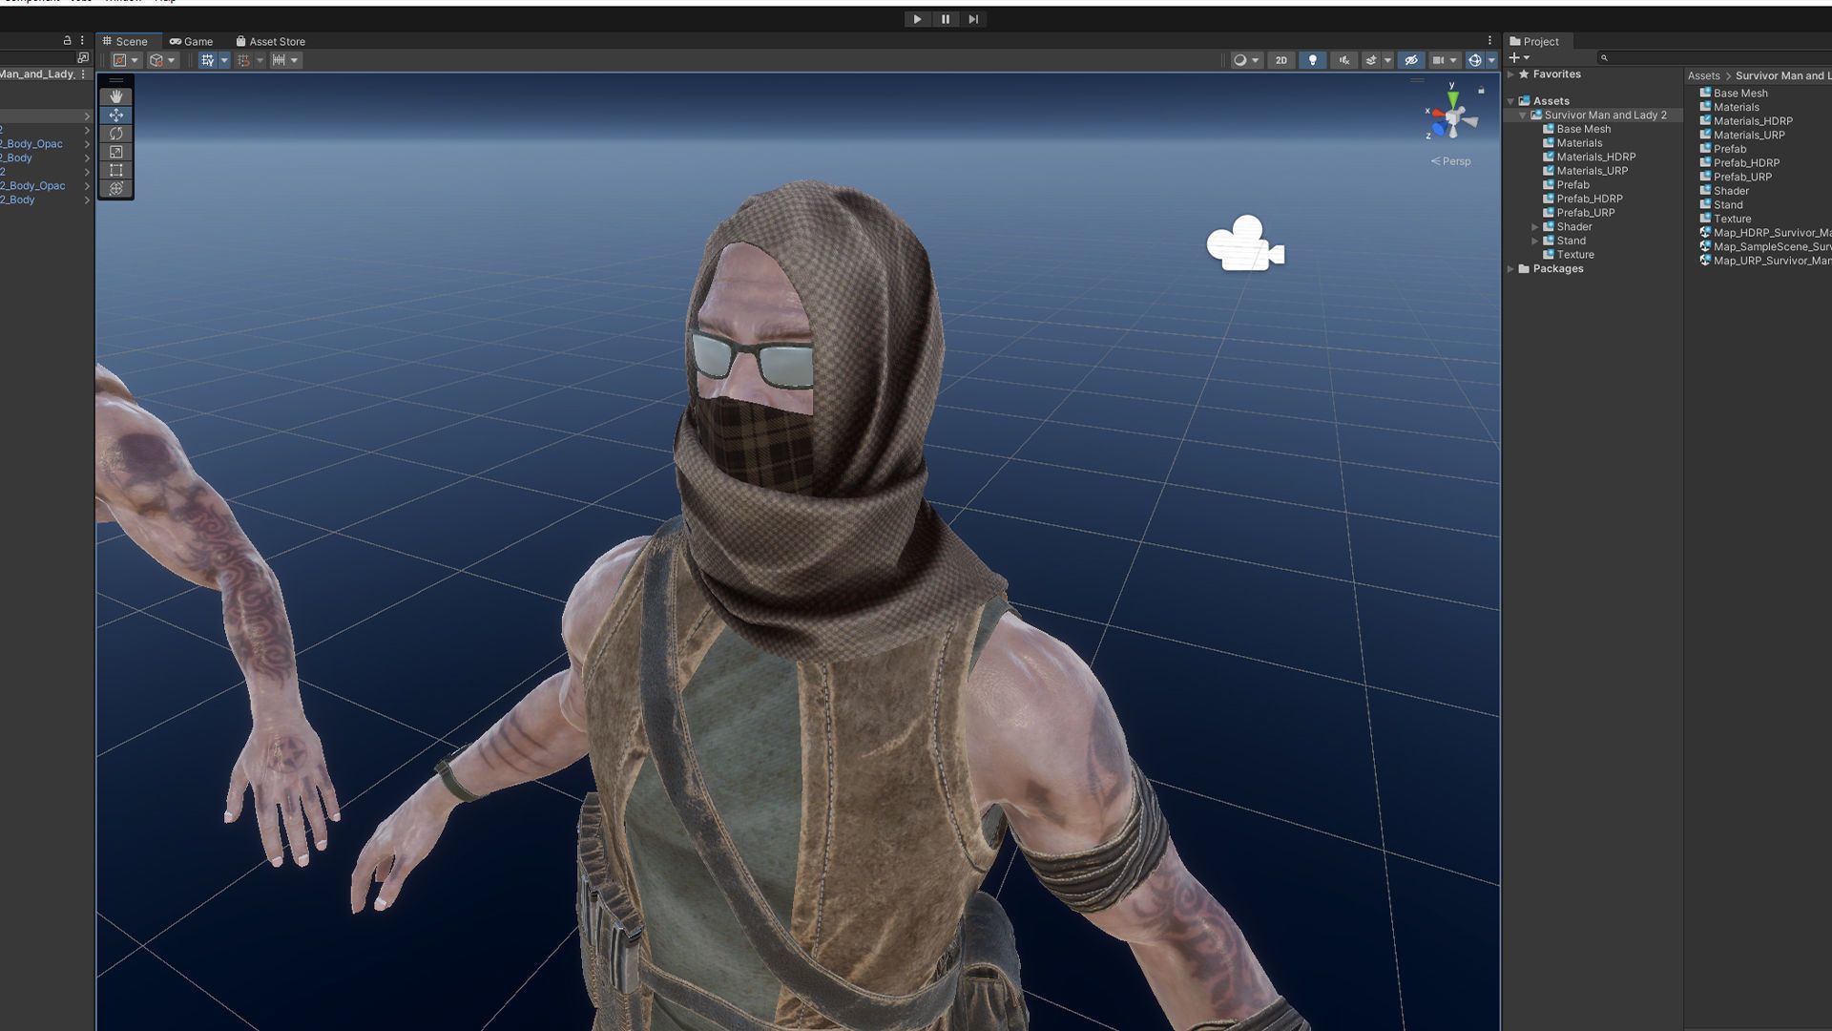Open handle rotation dropdown arrow
The height and width of the screenshot is (1031, 1832).
point(172,60)
